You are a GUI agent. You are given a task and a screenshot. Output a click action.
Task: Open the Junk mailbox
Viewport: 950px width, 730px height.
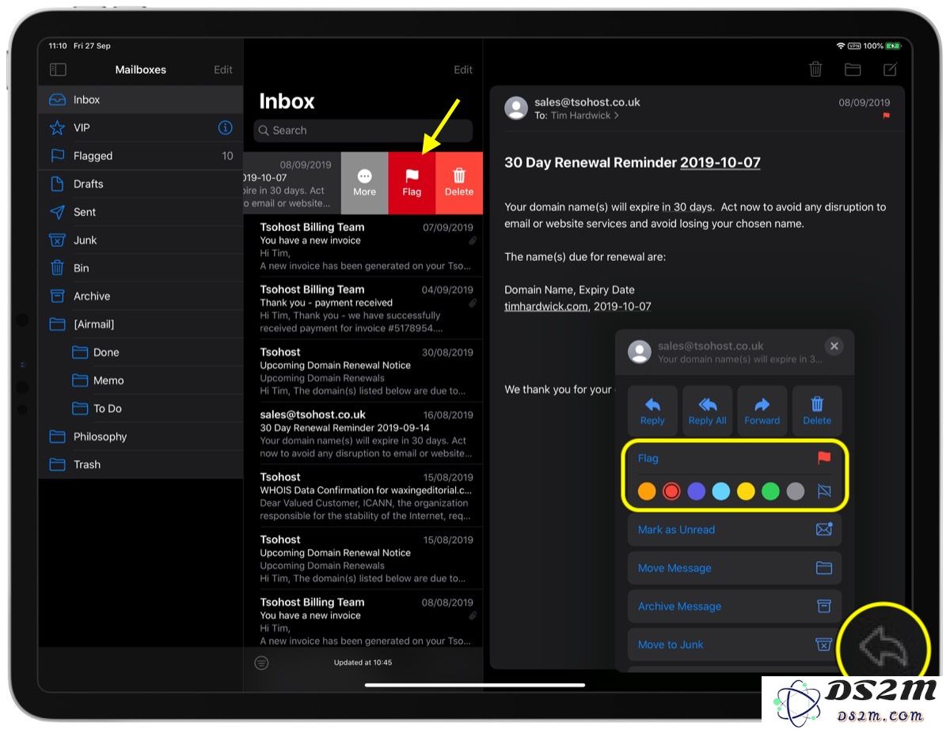point(141,240)
